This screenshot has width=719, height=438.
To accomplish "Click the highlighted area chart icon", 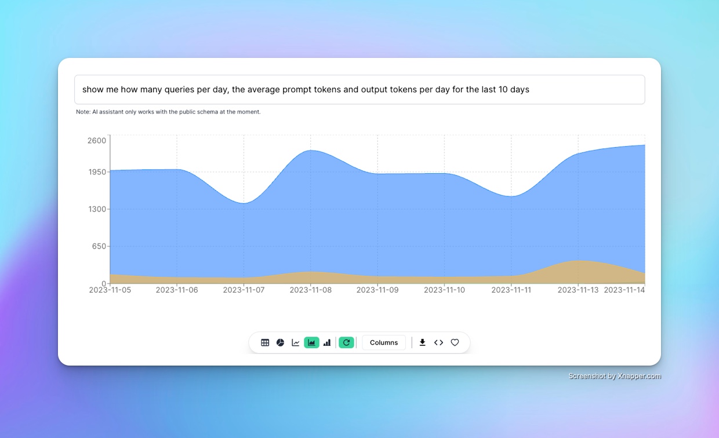I will 311,342.
